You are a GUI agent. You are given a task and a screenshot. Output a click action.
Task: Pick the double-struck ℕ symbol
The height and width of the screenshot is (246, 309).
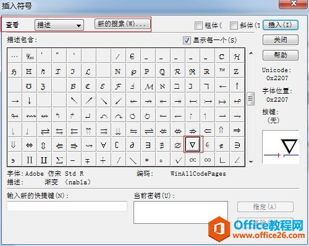pyautogui.click(x=118, y=71)
